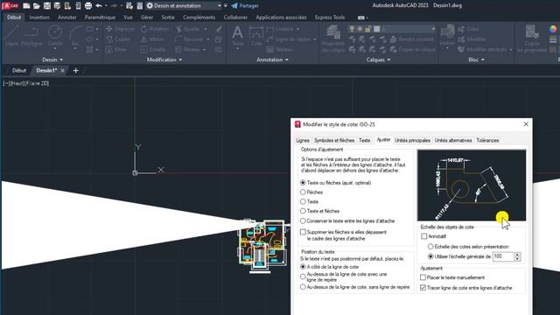The width and height of the screenshot is (560, 315).
Task: Switch to 'Symboles et flèches' tab
Action: (334, 140)
